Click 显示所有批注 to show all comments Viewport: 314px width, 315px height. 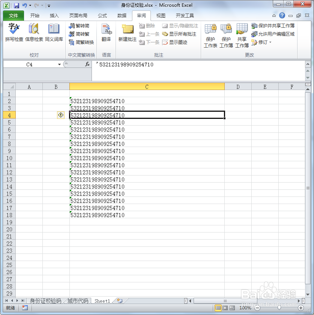click(x=179, y=34)
